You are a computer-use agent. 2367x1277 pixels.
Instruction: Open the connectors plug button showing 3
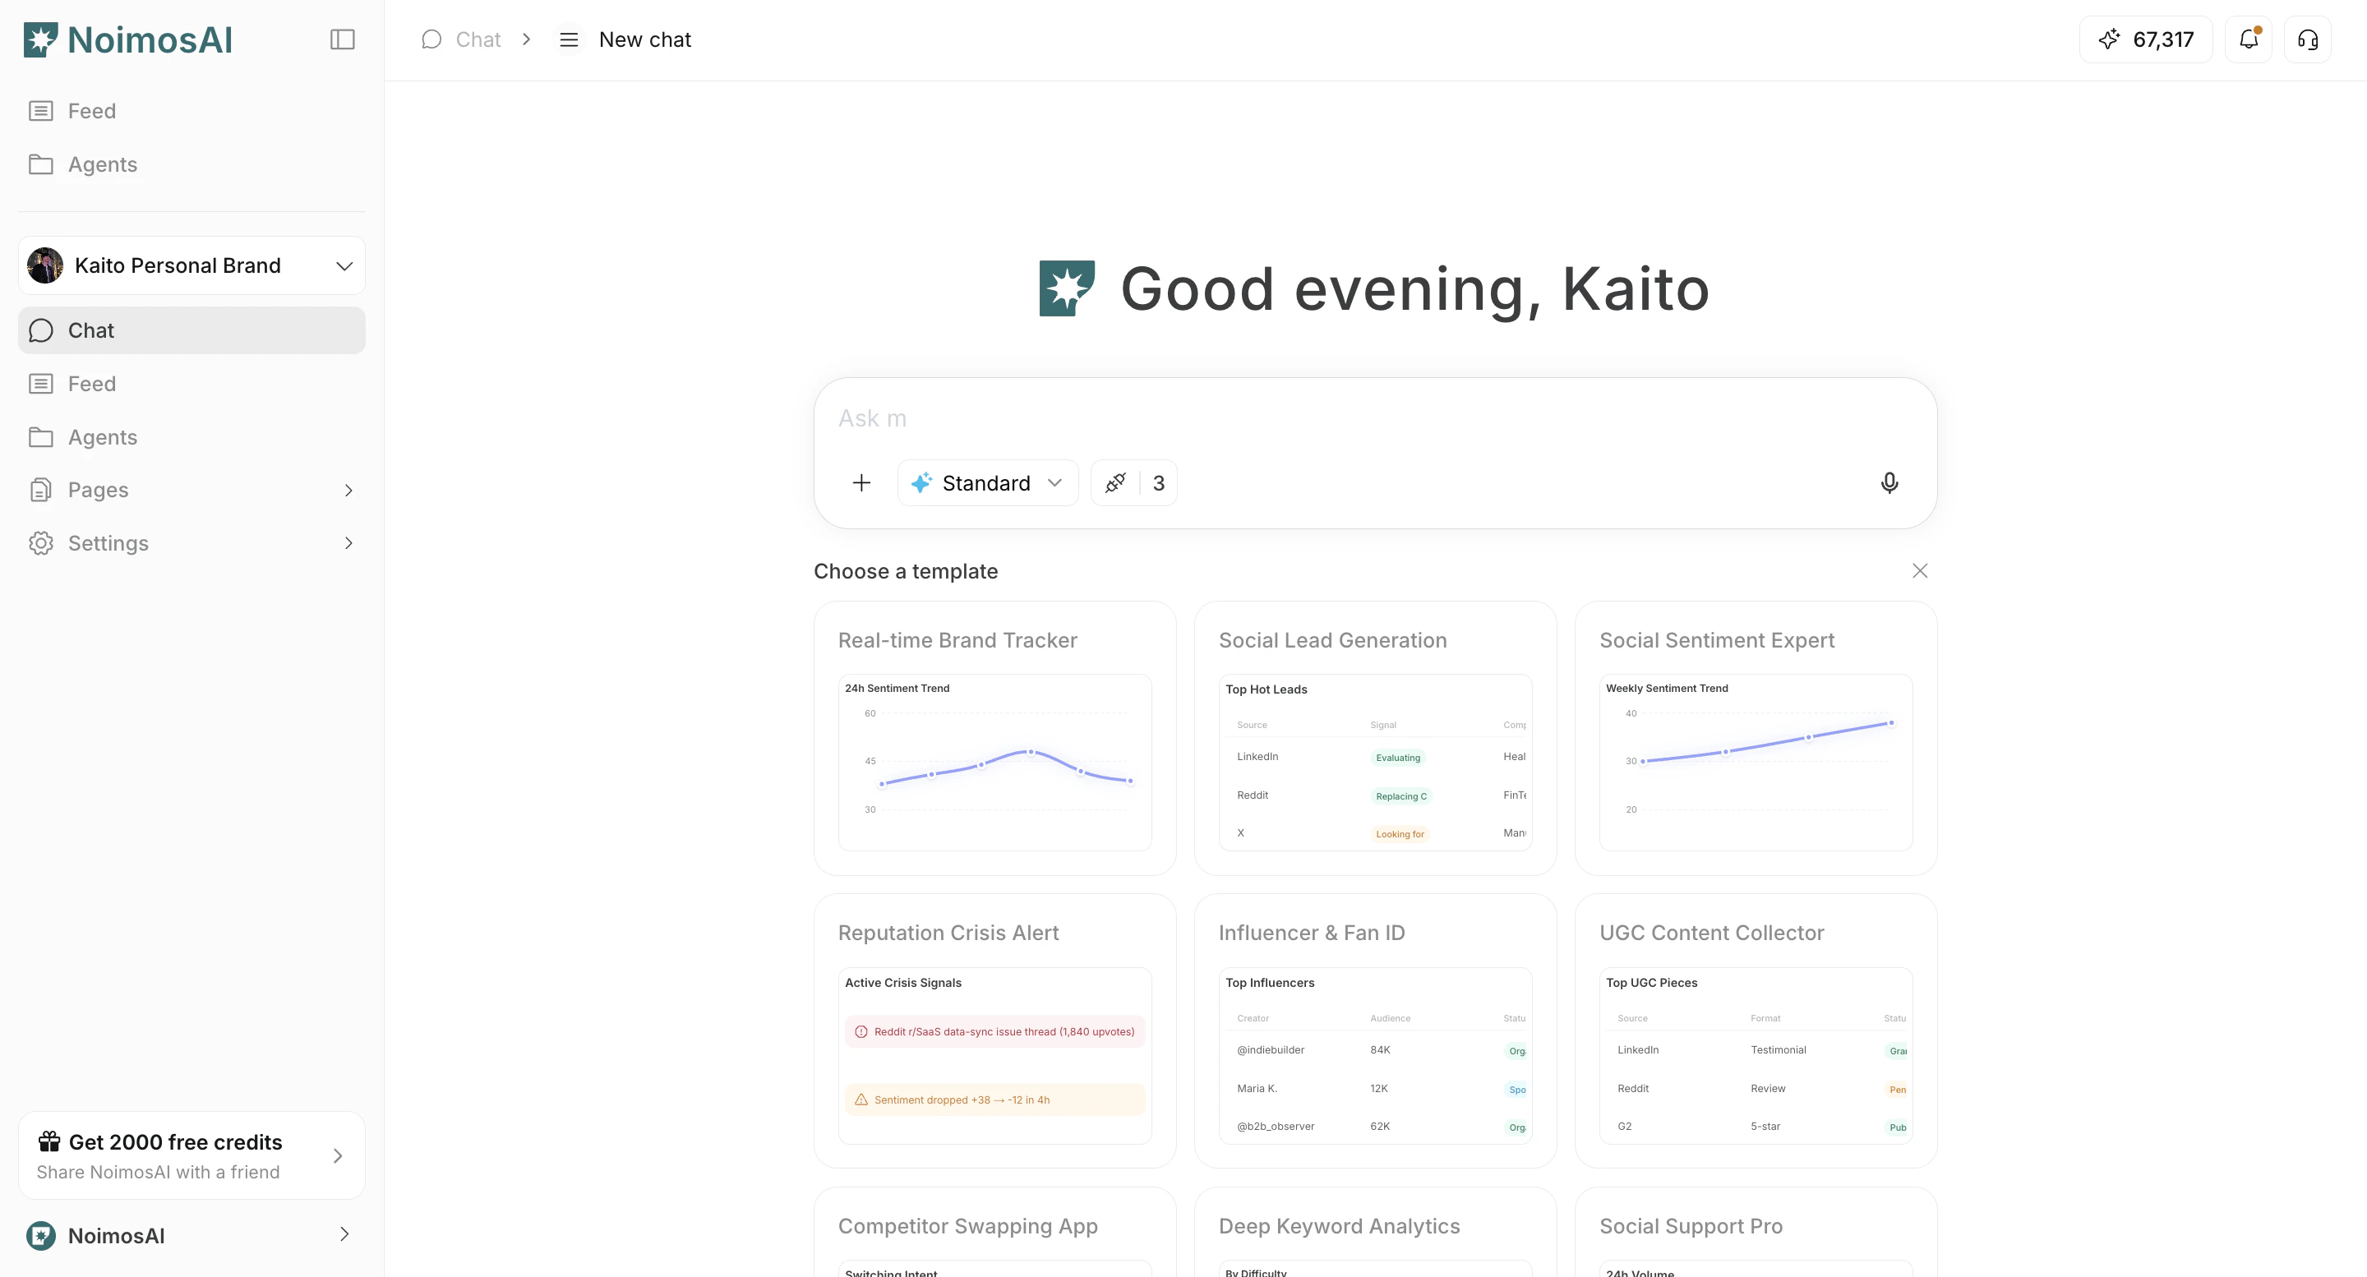click(1134, 483)
